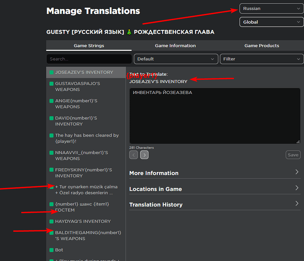Click the status indicator next to HAYDYAQ'S INVENTORY
This screenshot has width=304, height=261.
point(51,221)
